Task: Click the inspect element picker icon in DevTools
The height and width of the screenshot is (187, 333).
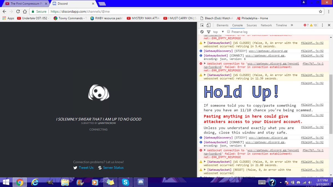Action: coord(202,25)
